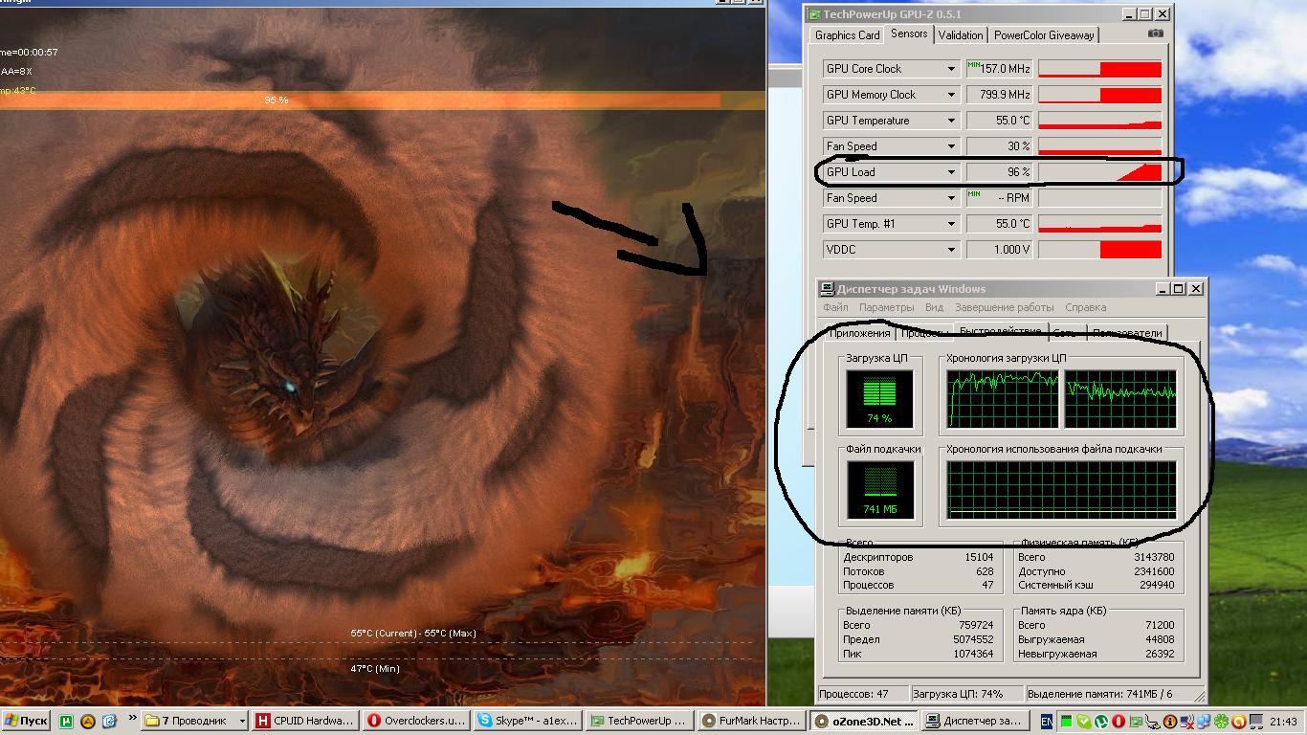Open the Пуск start button
The height and width of the screenshot is (735, 1307).
point(26,721)
